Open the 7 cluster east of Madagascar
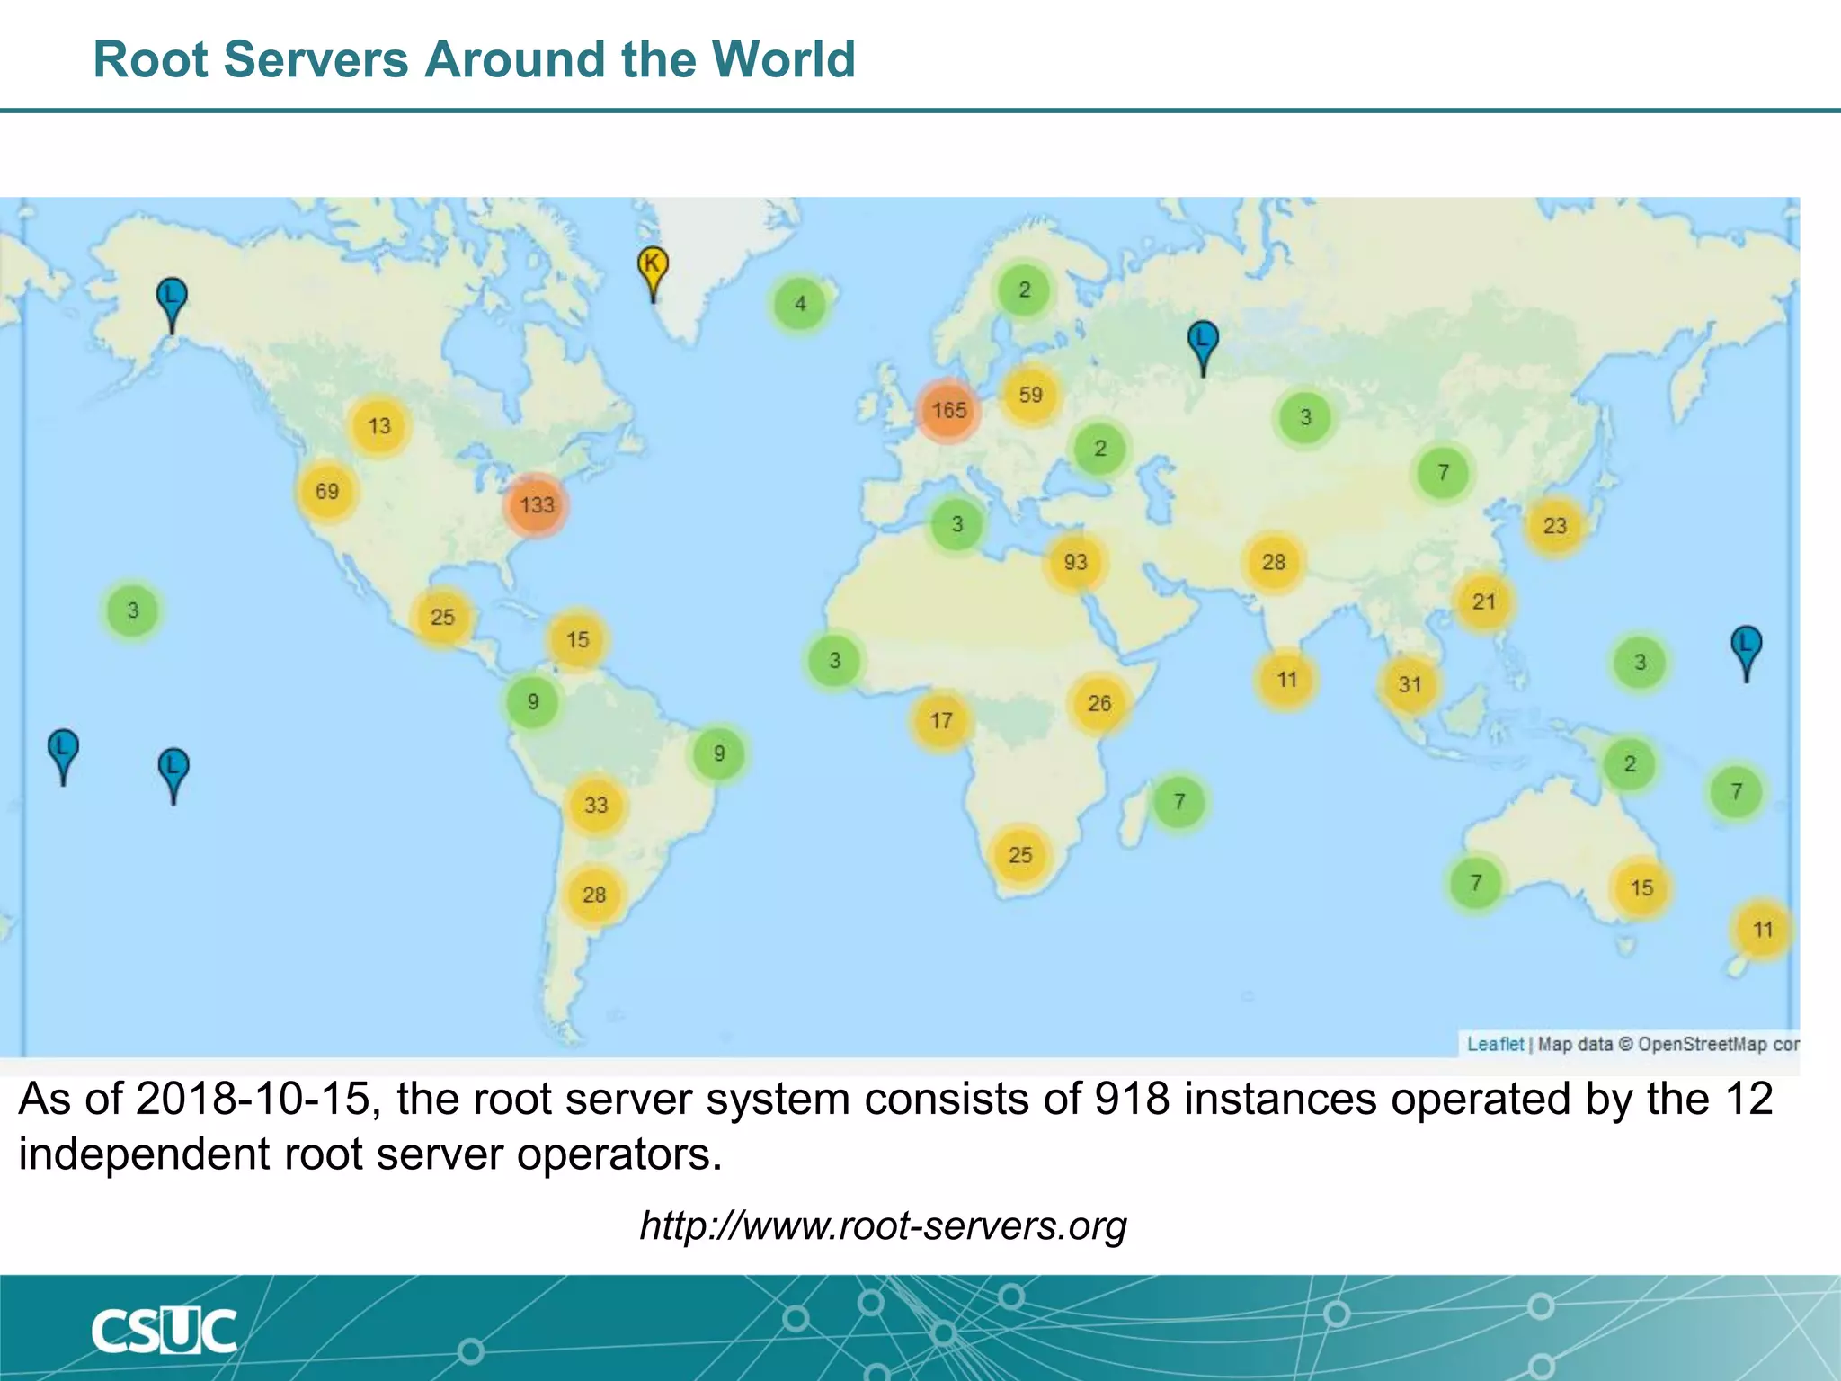 point(1179,801)
